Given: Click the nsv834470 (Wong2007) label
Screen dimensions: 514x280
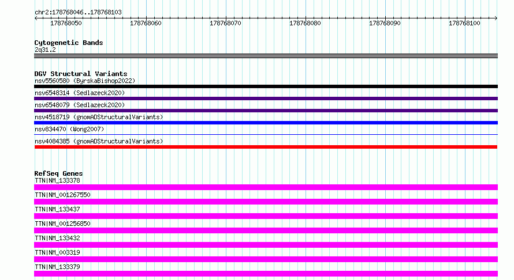Looking at the screenshot, I should (x=69, y=129).
